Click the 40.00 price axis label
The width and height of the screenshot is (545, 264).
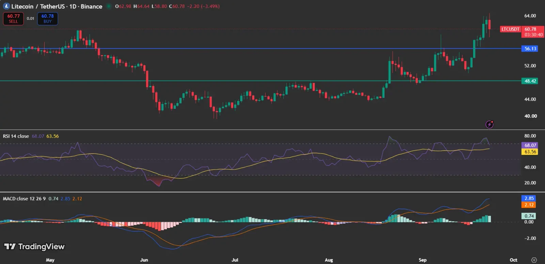pyautogui.click(x=530, y=116)
